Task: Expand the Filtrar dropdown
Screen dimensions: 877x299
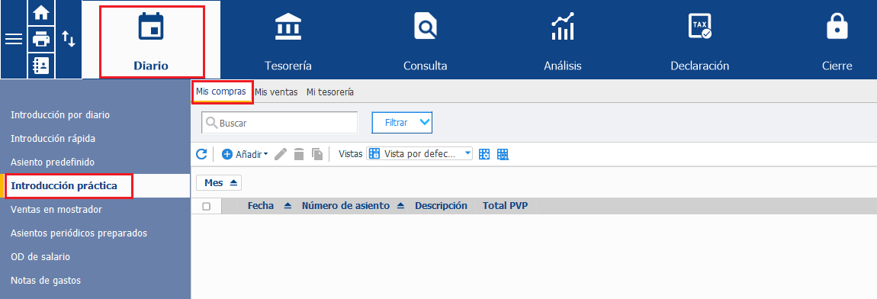Action: (x=402, y=123)
